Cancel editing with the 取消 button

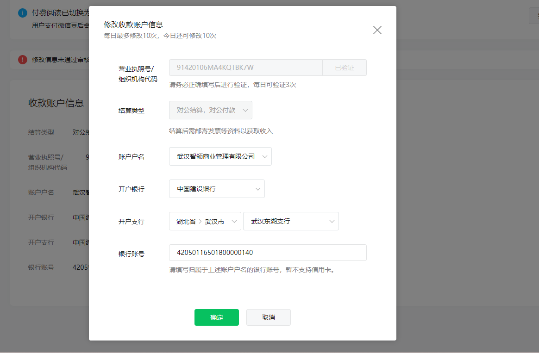pyautogui.click(x=269, y=317)
